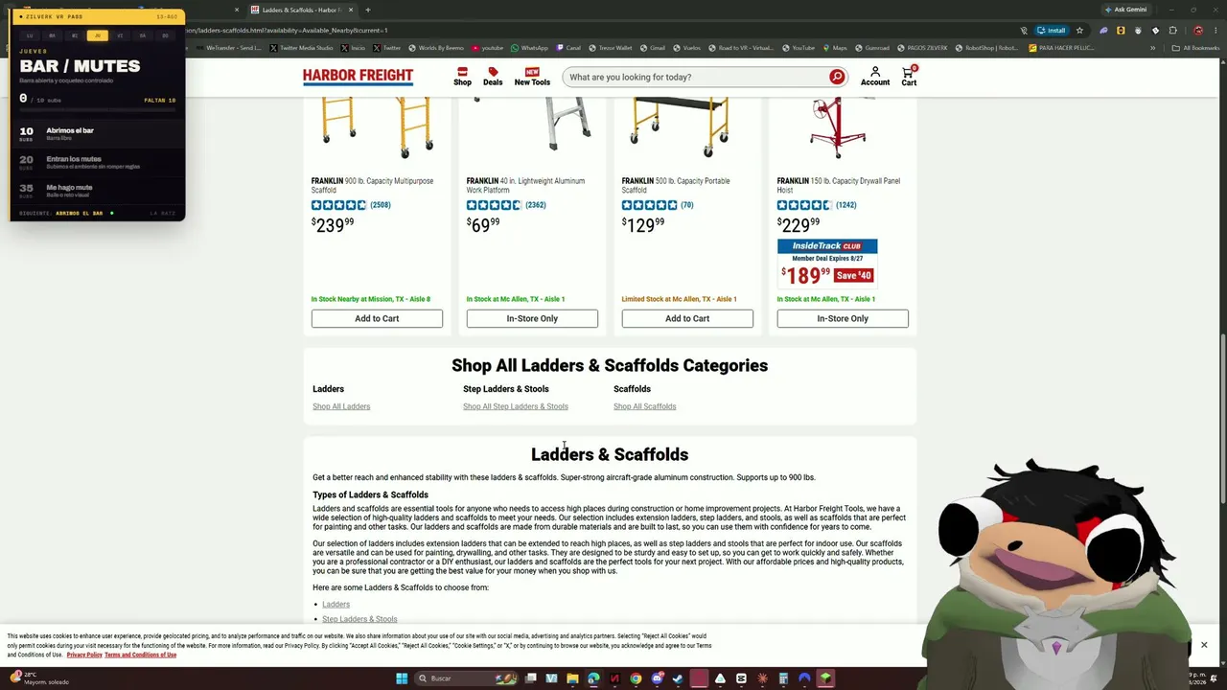1227x690 pixels.
Task: Open Microsoft Edge from the taskbar
Action: (593, 678)
